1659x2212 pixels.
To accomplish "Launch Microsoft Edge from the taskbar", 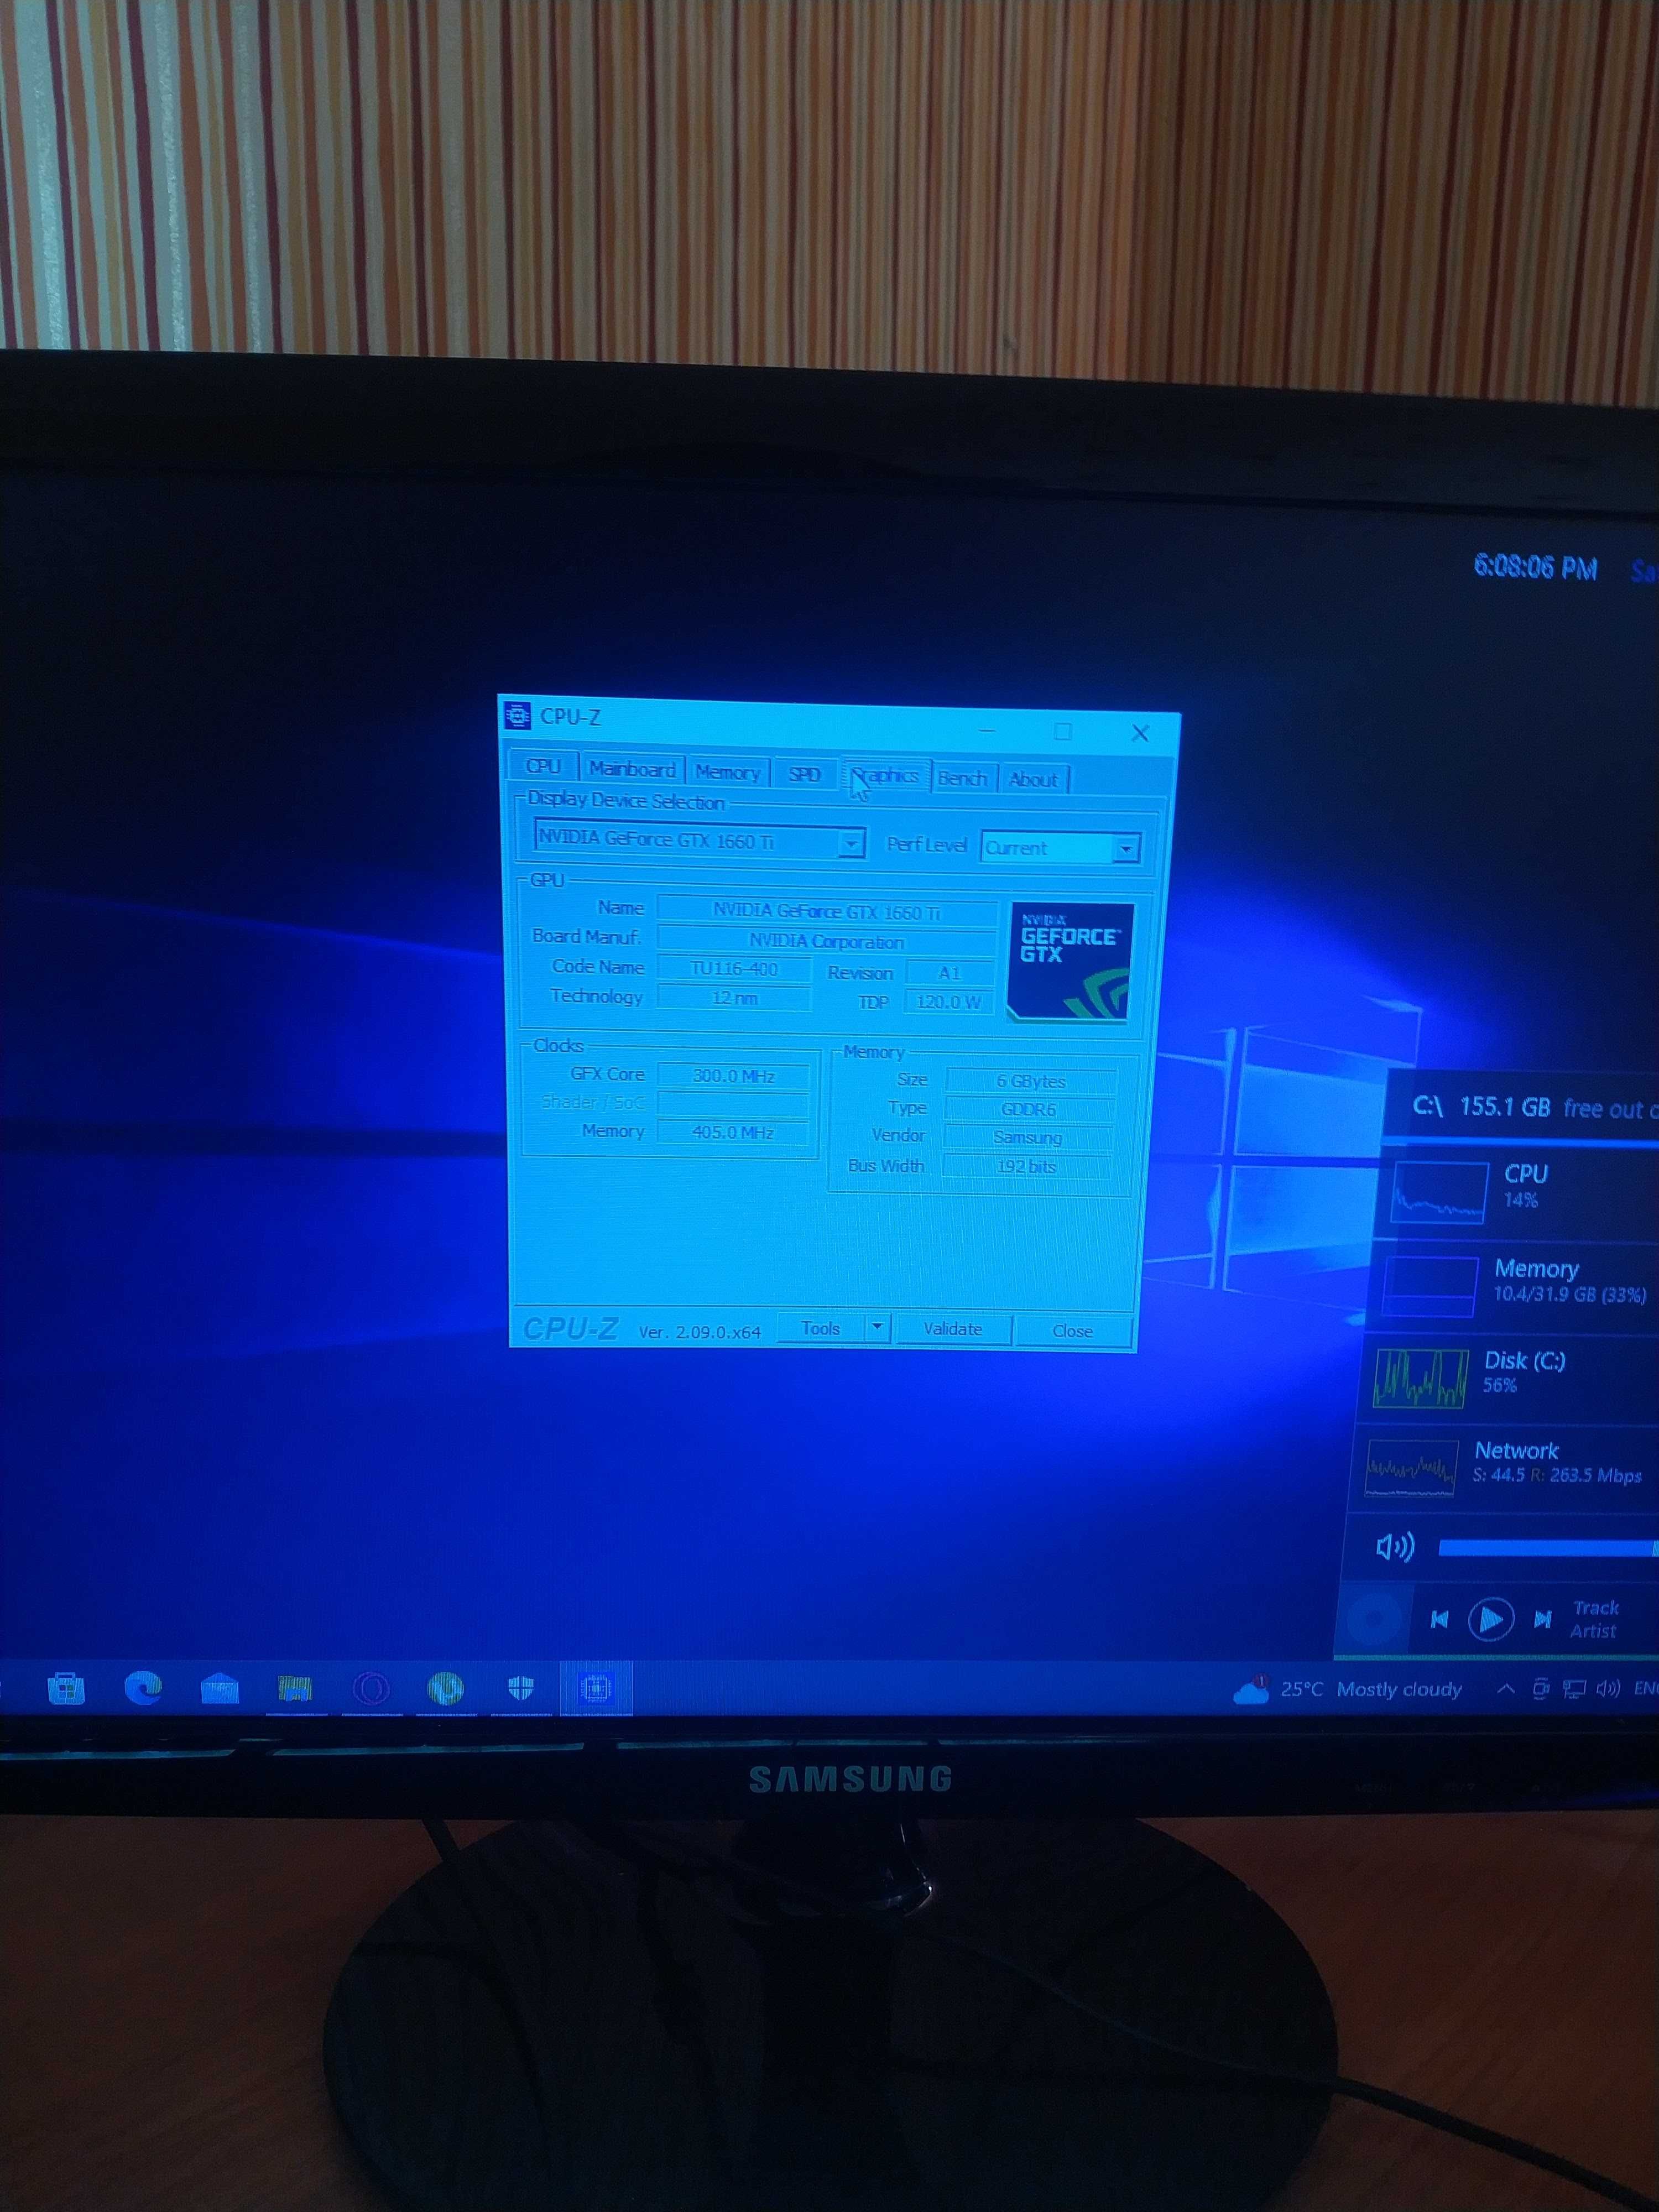I will point(143,1689).
